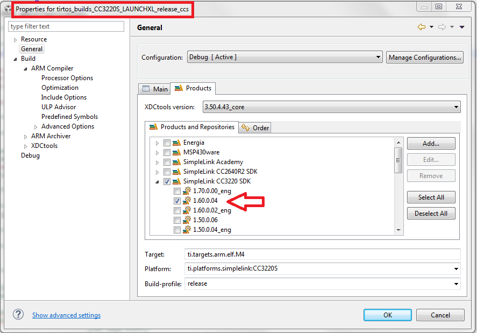Image resolution: width=477 pixels, height=333 pixels.
Task: Open the Build-profile dropdown
Action: click(x=323, y=284)
